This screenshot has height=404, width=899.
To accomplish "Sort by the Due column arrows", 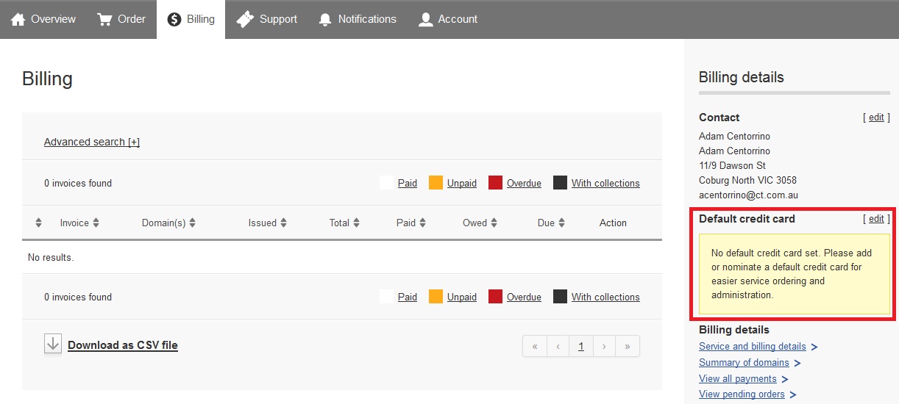I will [x=561, y=223].
